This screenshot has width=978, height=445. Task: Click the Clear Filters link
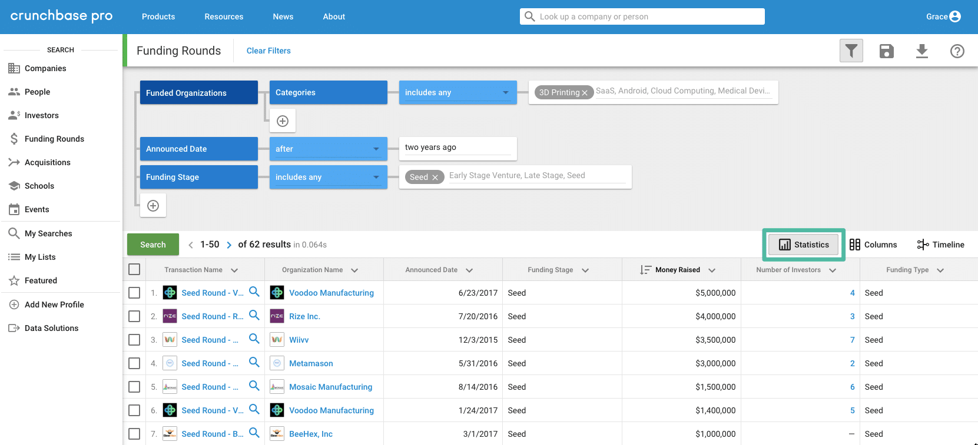click(x=268, y=51)
